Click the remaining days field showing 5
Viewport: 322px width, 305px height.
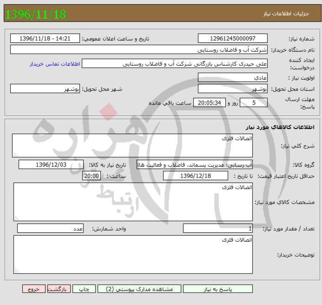point(254,102)
